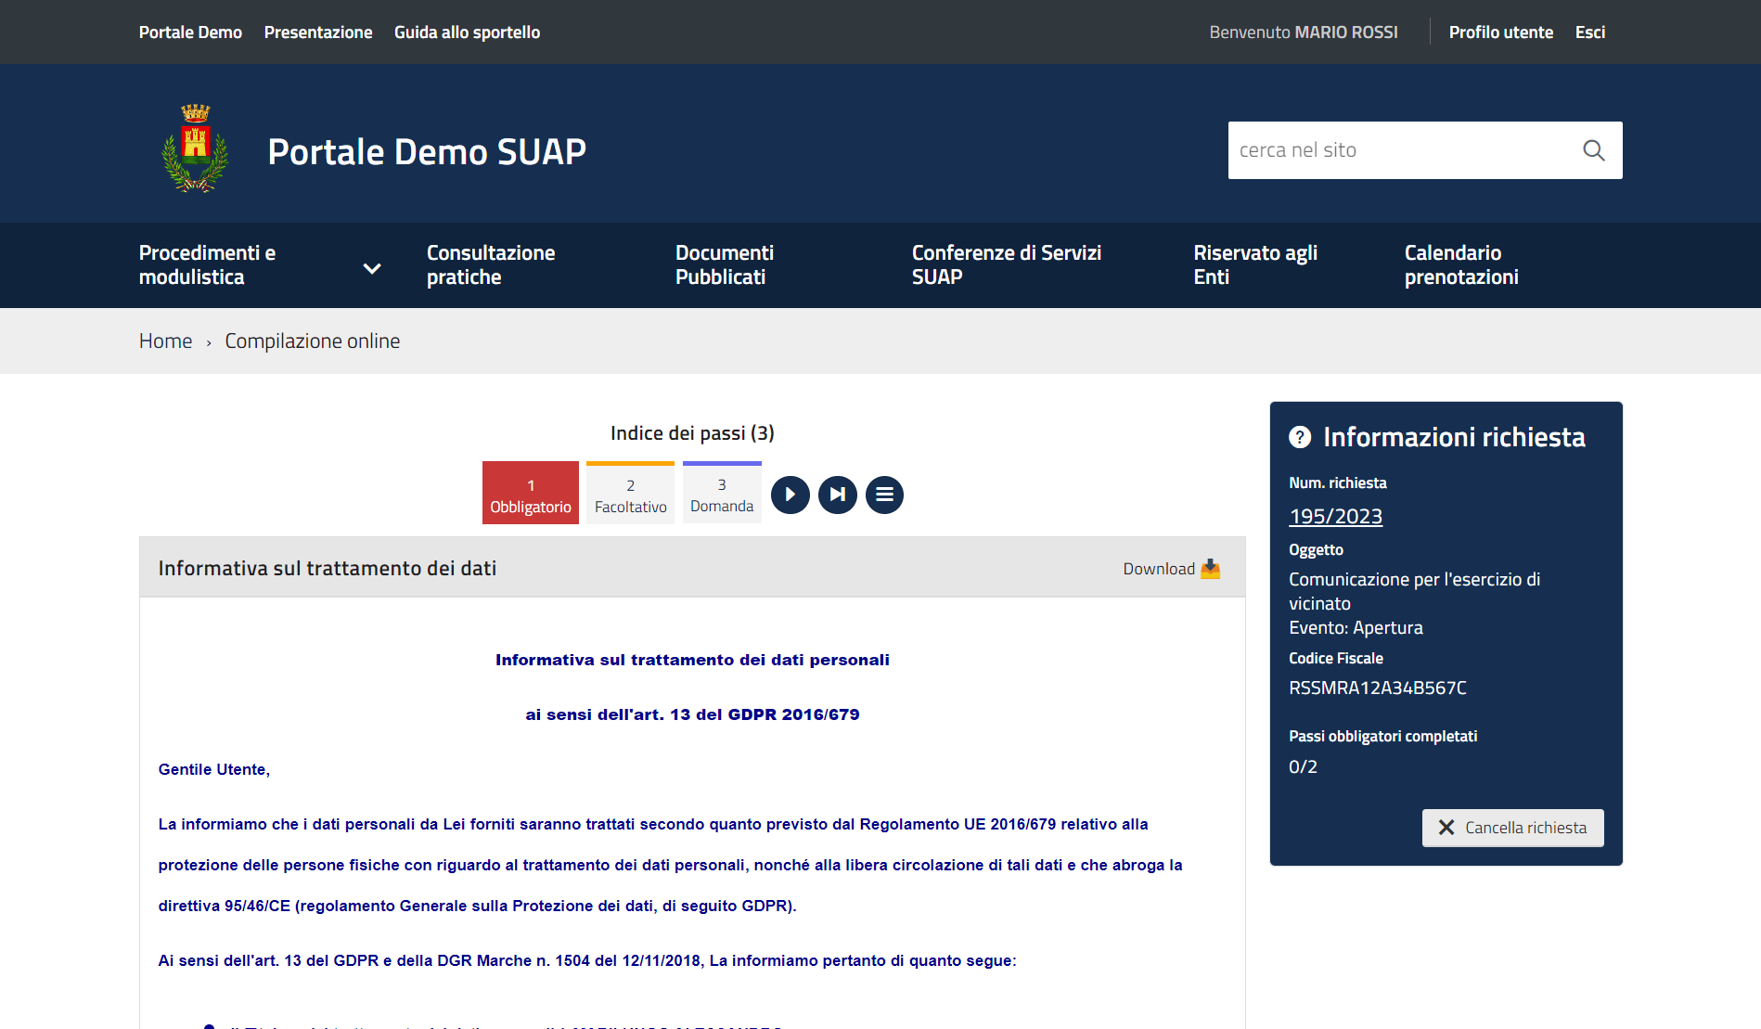This screenshot has height=1029, width=1761.
Task: Click the Esci logout link
Action: (1589, 32)
